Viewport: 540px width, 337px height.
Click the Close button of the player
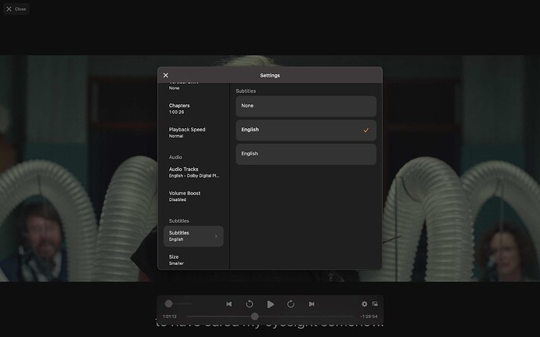pyautogui.click(x=16, y=9)
